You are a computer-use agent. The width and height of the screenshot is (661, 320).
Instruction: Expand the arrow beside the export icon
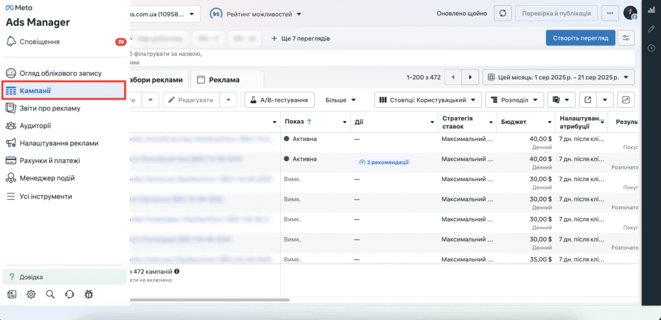tap(605, 100)
